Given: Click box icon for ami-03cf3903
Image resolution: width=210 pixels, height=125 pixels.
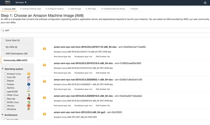Looking at the screenshot, I should click(x=44, y=114).
